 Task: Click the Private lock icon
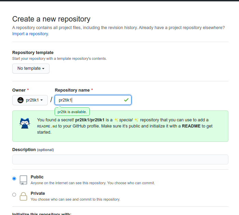pos(24,197)
